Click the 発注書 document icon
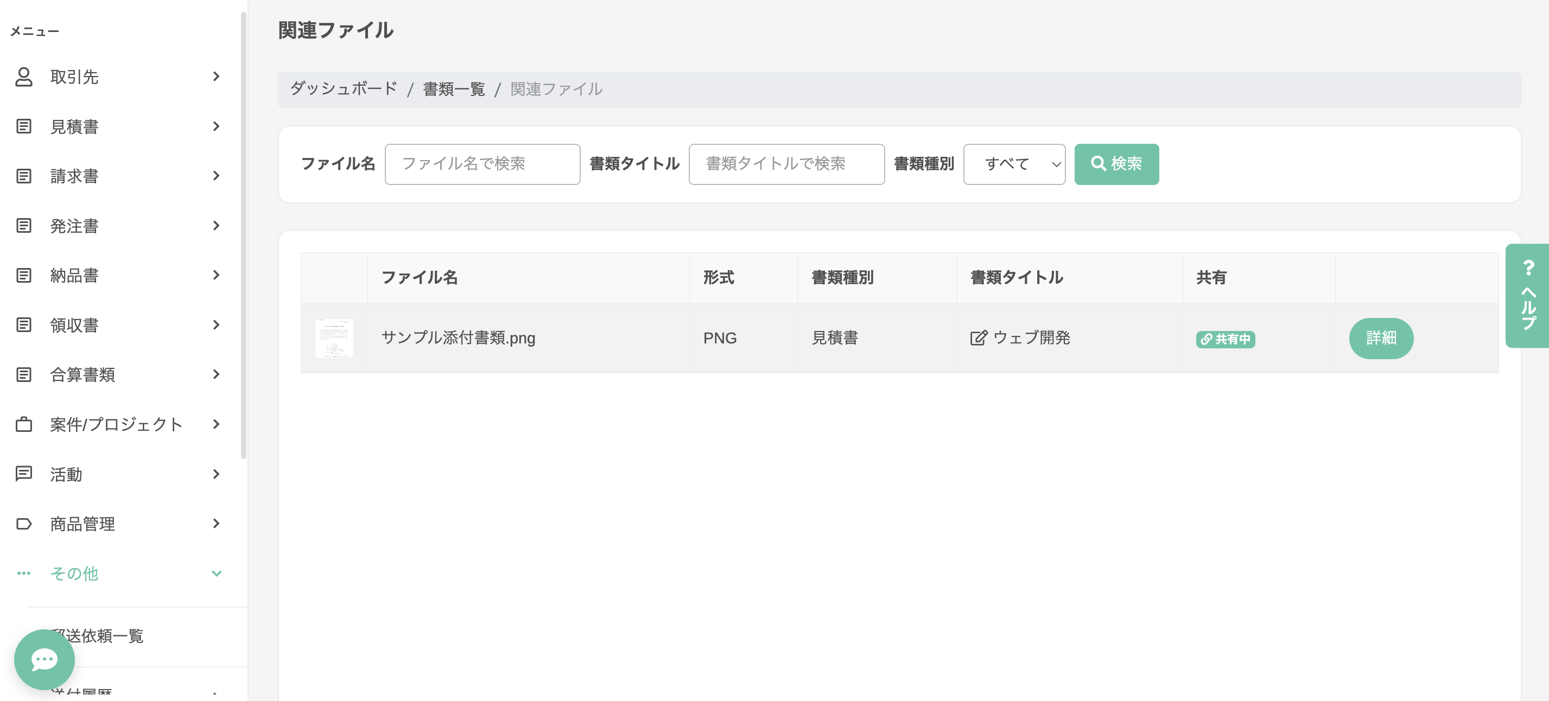 pos(23,226)
